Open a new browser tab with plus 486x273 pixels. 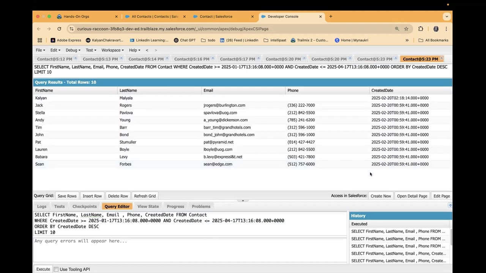(x=331, y=16)
